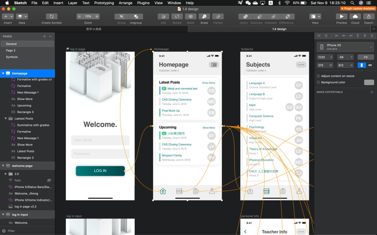
Task: Collapse the Homepage artboard in layer list
Action: pyautogui.click(x=3, y=73)
